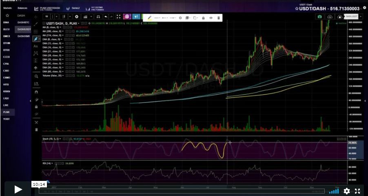Select the magnet snap tool
This screenshot has height=196, width=368.
click(36, 91)
